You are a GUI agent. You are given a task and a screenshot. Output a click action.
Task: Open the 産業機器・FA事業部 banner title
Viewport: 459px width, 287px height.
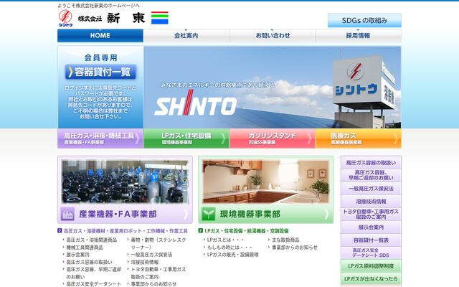[x=118, y=215]
